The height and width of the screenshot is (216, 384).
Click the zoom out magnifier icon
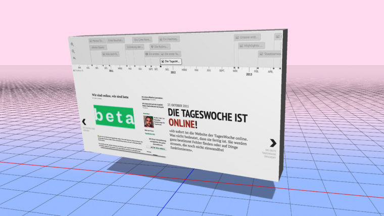73,51
